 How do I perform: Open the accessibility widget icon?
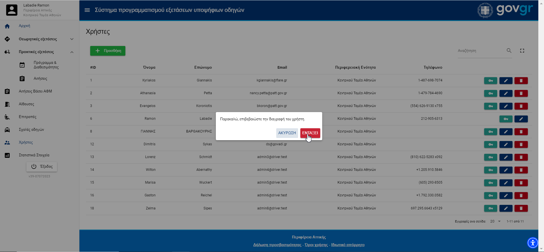[532, 243]
